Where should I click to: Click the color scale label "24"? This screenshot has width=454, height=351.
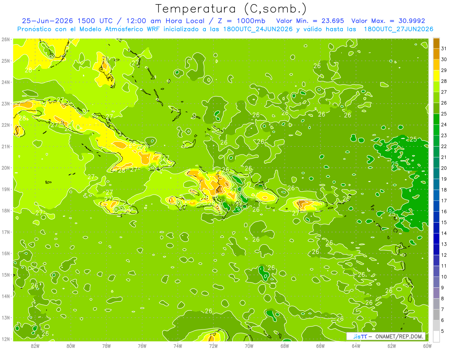pyautogui.click(x=444, y=125)
